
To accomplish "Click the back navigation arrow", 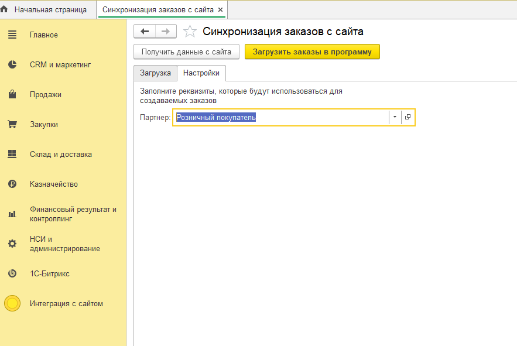I will [x=145, y=31].
